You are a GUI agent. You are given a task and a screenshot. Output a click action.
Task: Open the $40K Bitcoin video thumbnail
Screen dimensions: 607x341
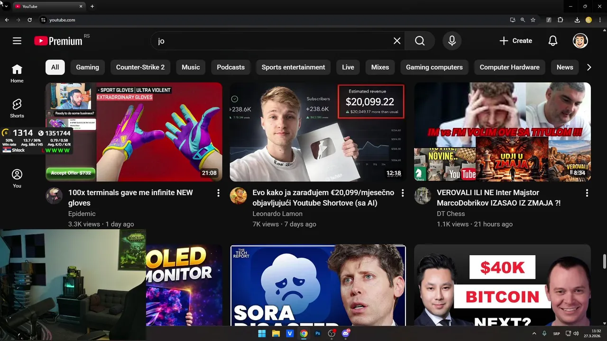coord(502,286)
